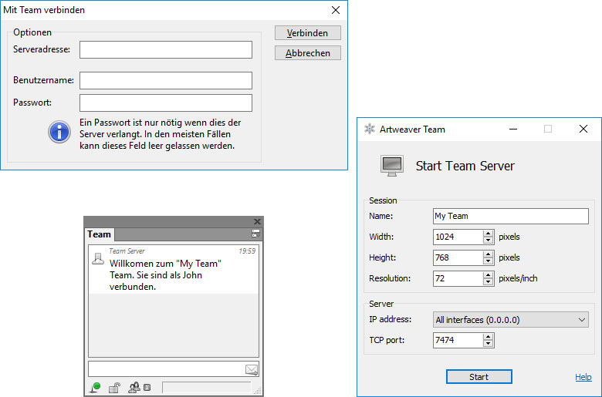Screen dimensions: 602x397
Task: Decrease TCP port with the down arrow
Action: (x=488, y=344)
